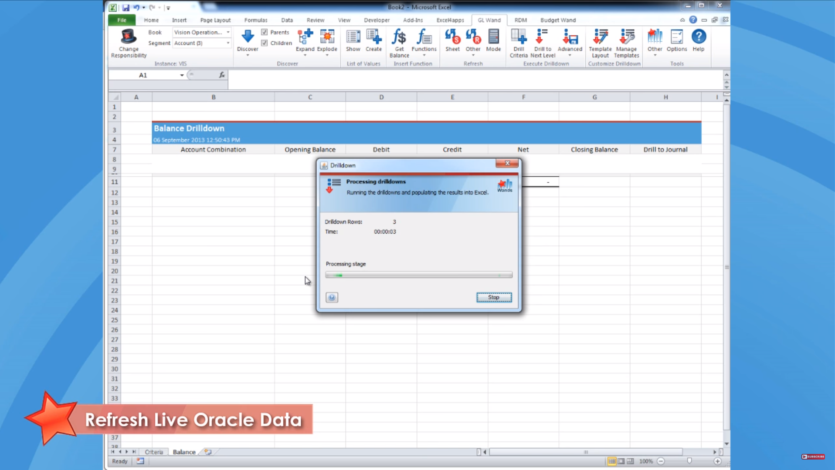Switch to Page Layout view in status bar
This screenshot has height=470, width=835.
(x=621, y=461)
